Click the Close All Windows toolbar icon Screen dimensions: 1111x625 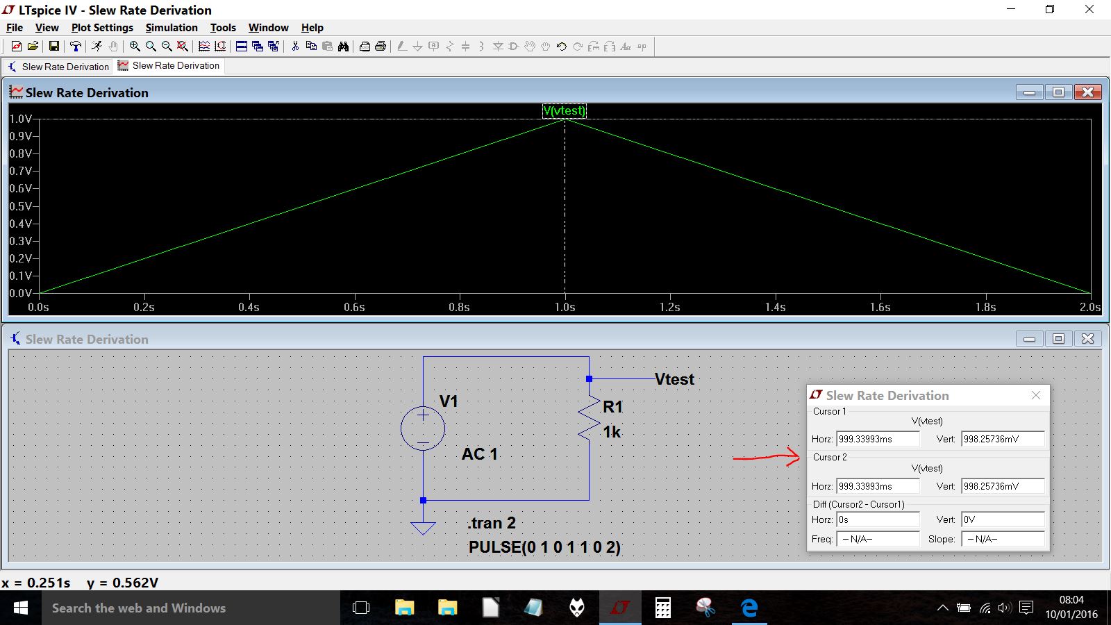[274, 47]
